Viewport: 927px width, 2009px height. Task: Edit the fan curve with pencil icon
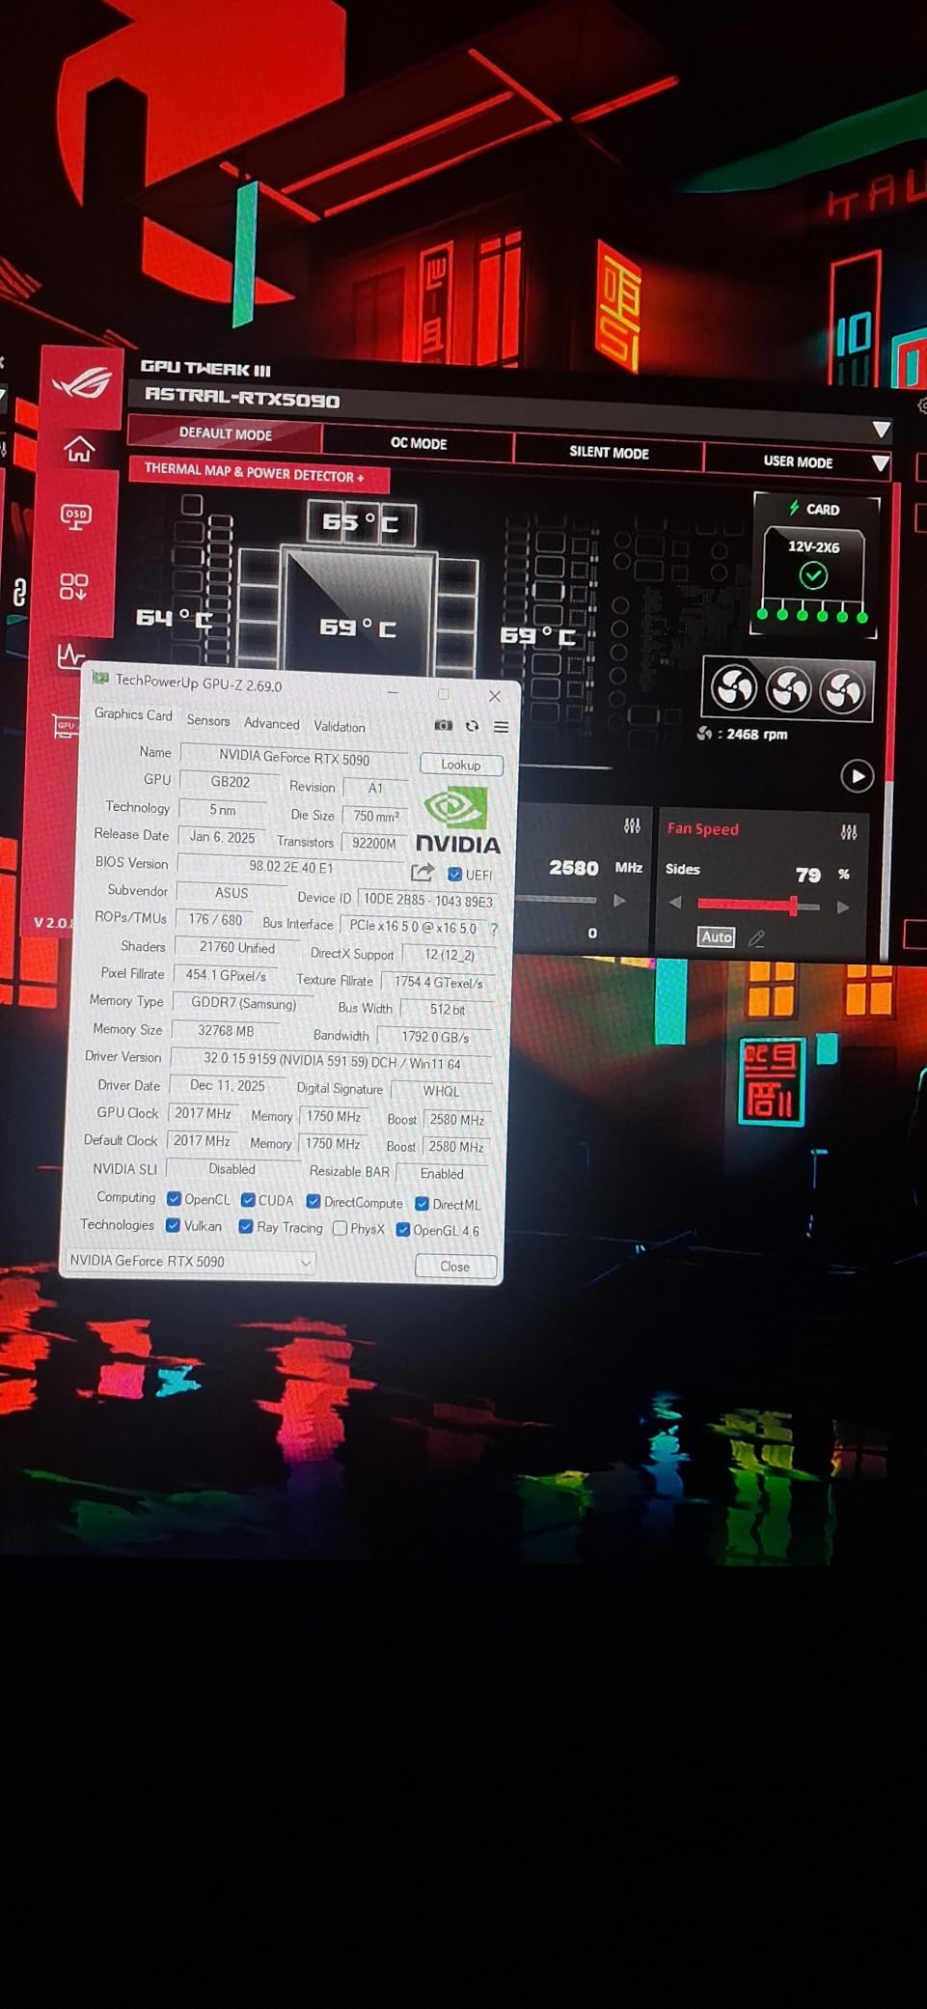pos(756,937)
